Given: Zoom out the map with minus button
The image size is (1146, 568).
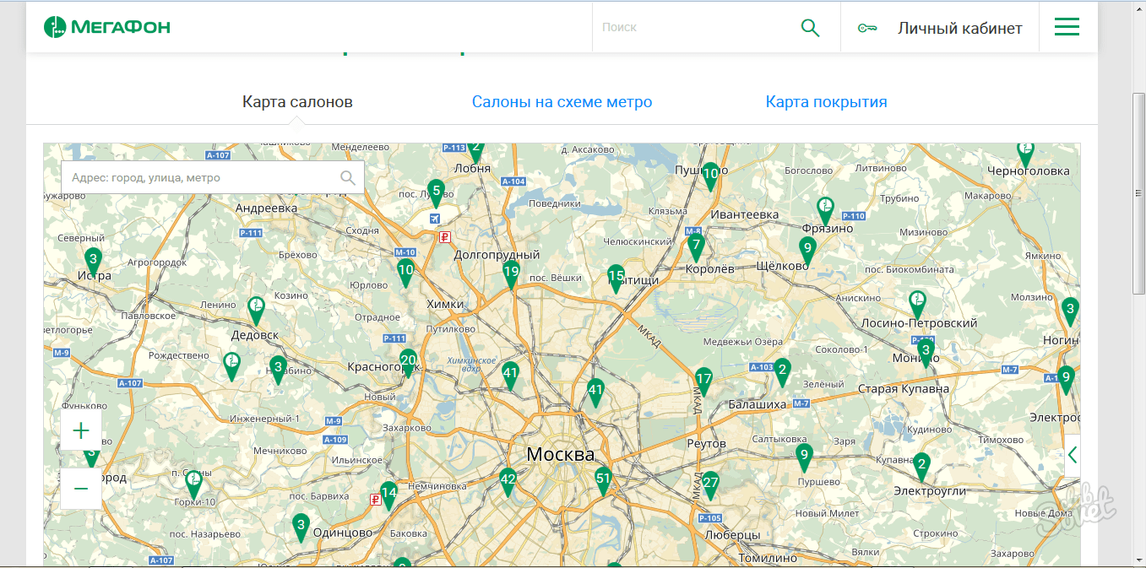Looking at the screenshot, I should point(81,489).
